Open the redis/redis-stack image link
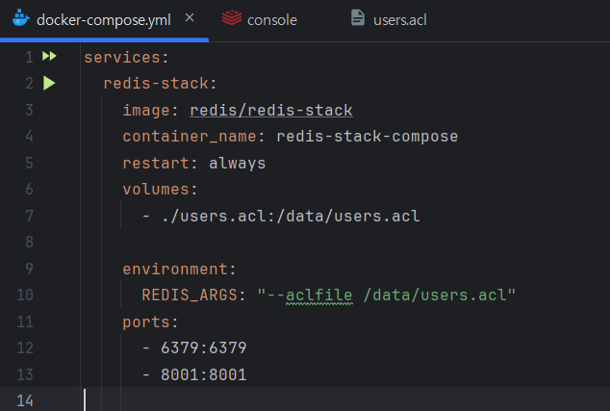The height and width of the screenshot is (411, 610). pos(271,110)
